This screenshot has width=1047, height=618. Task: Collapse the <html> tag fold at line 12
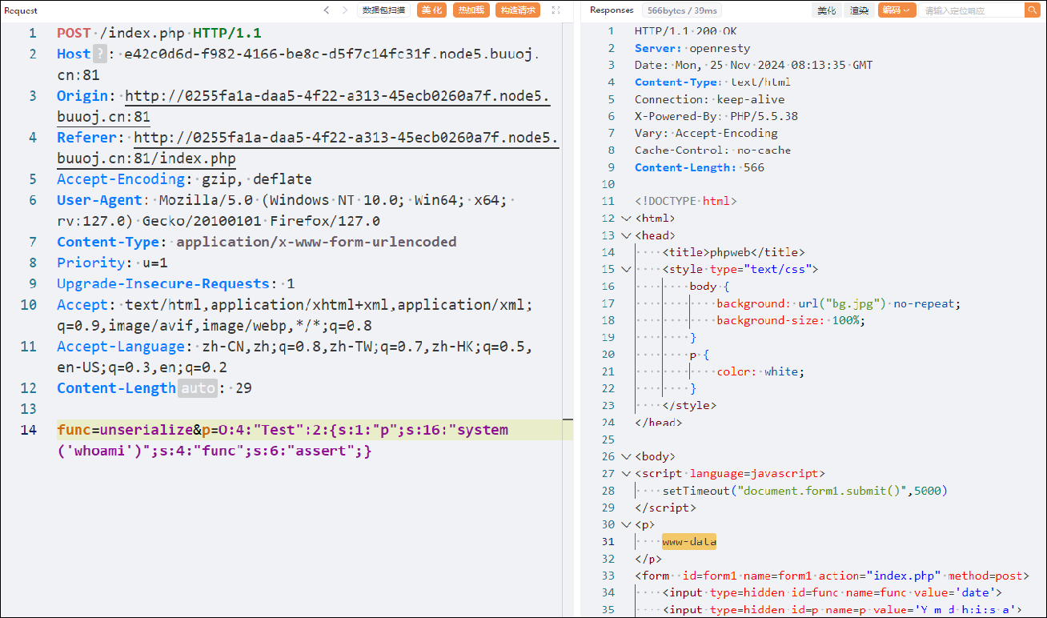(626, 219)
